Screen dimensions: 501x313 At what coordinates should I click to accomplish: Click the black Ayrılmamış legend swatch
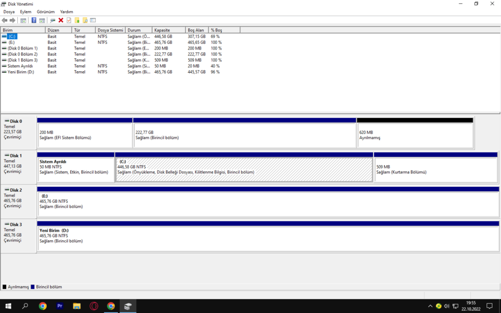pos(4,287)
